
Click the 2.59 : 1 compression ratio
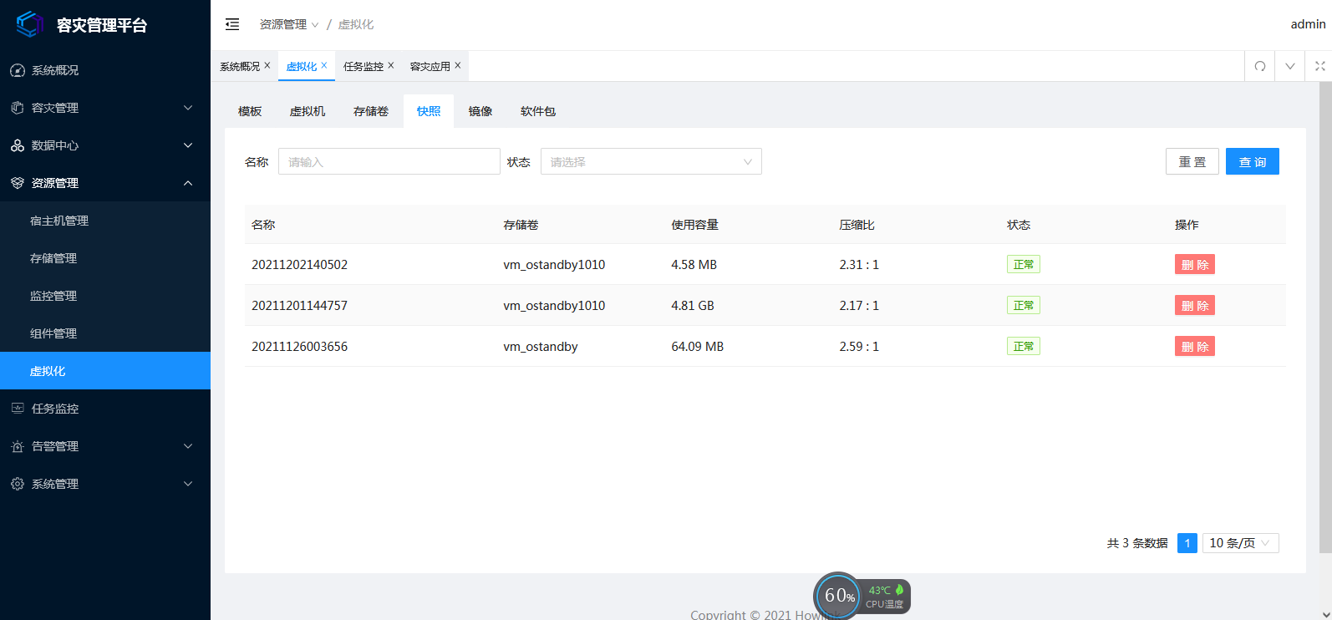click(x=859, y=346)
